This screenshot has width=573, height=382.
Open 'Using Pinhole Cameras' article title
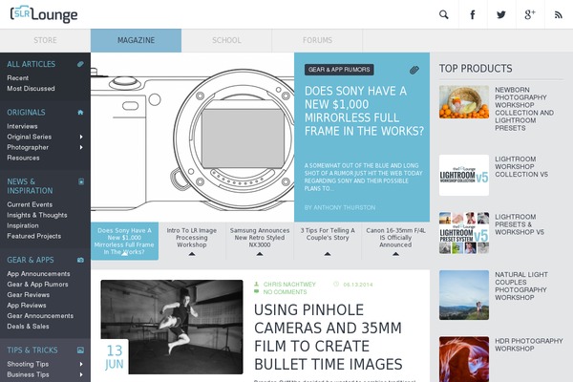click(329, 337)
